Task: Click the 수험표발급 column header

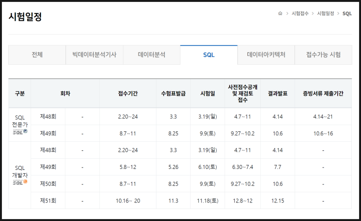Action: (x=173, y=93)
